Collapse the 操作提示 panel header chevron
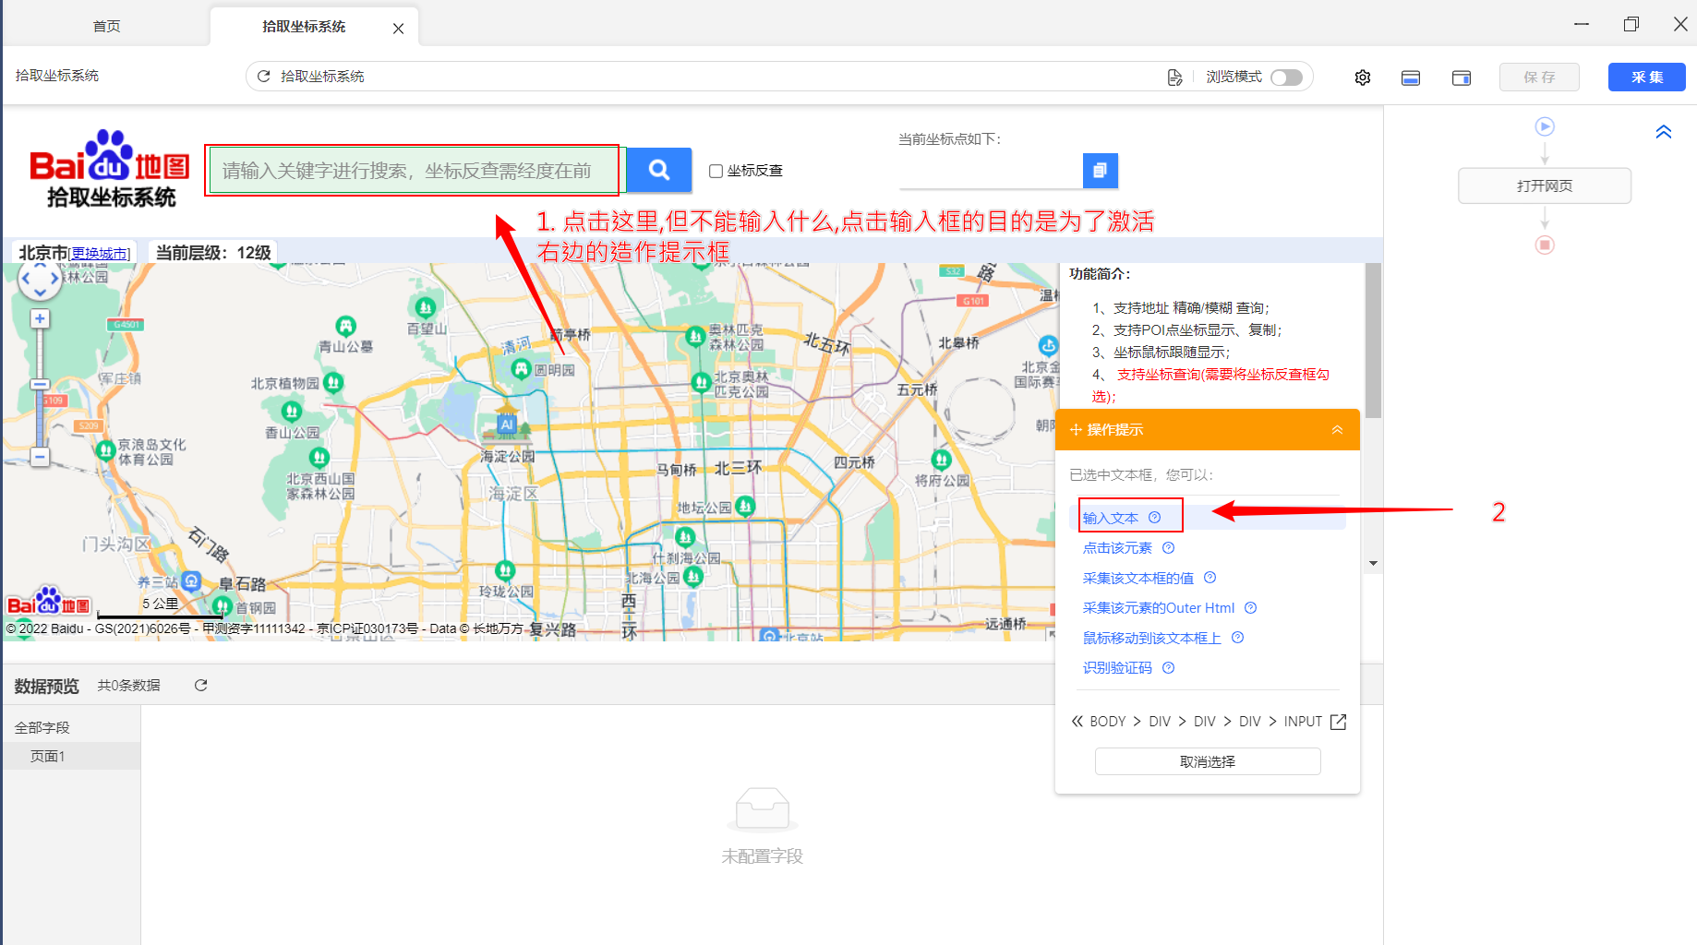 (1337, 430)
